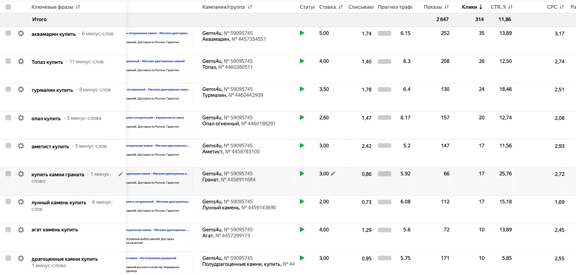Image resolution: width=576 pixels, height=275 pixels.
Task: Edit the 3,00 bid pencil for Гранат
Action: [x=333, y=174]
